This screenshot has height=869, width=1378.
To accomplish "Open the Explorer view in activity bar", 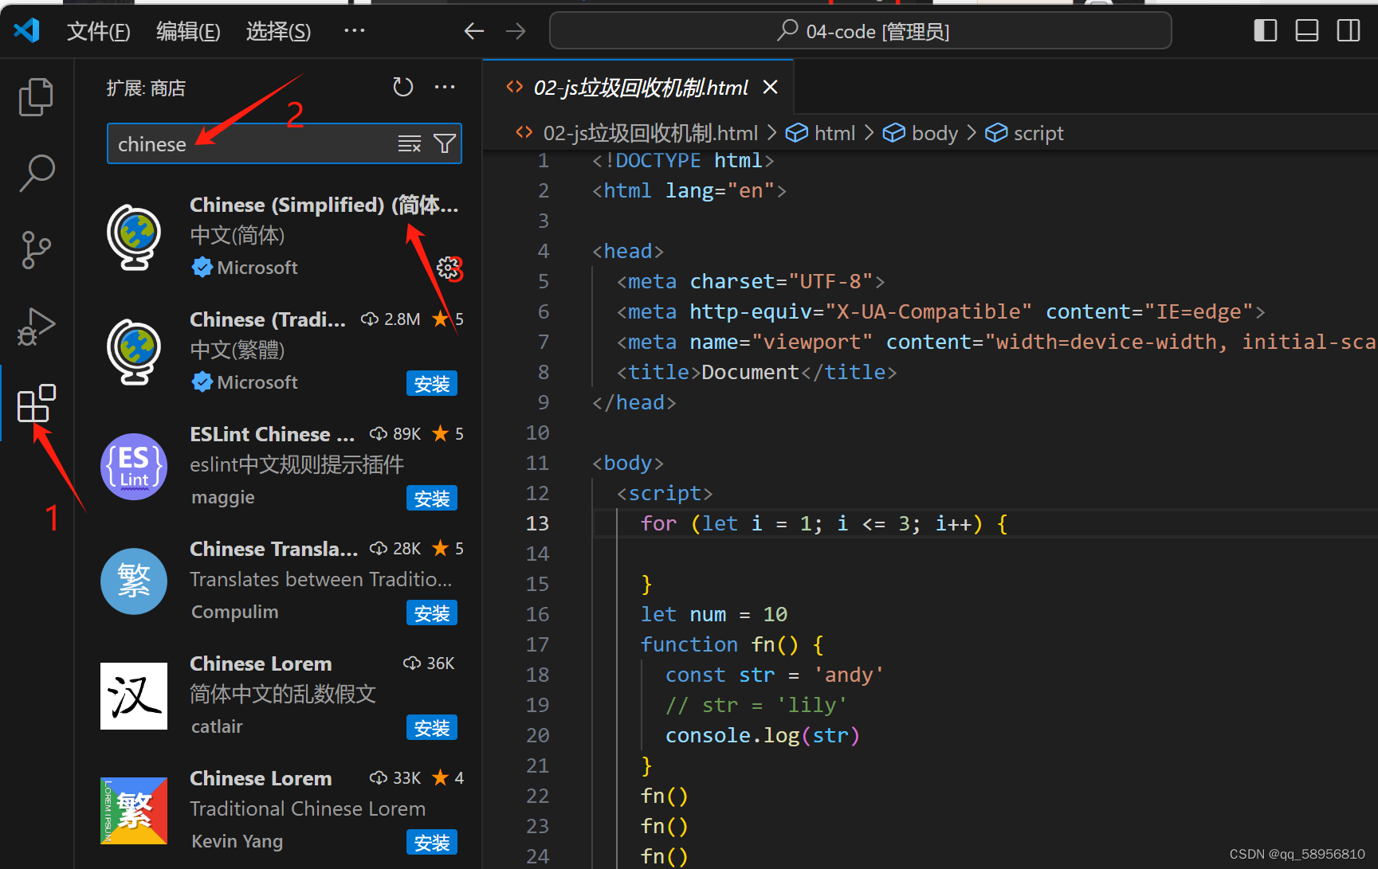I will coord(36,96).
